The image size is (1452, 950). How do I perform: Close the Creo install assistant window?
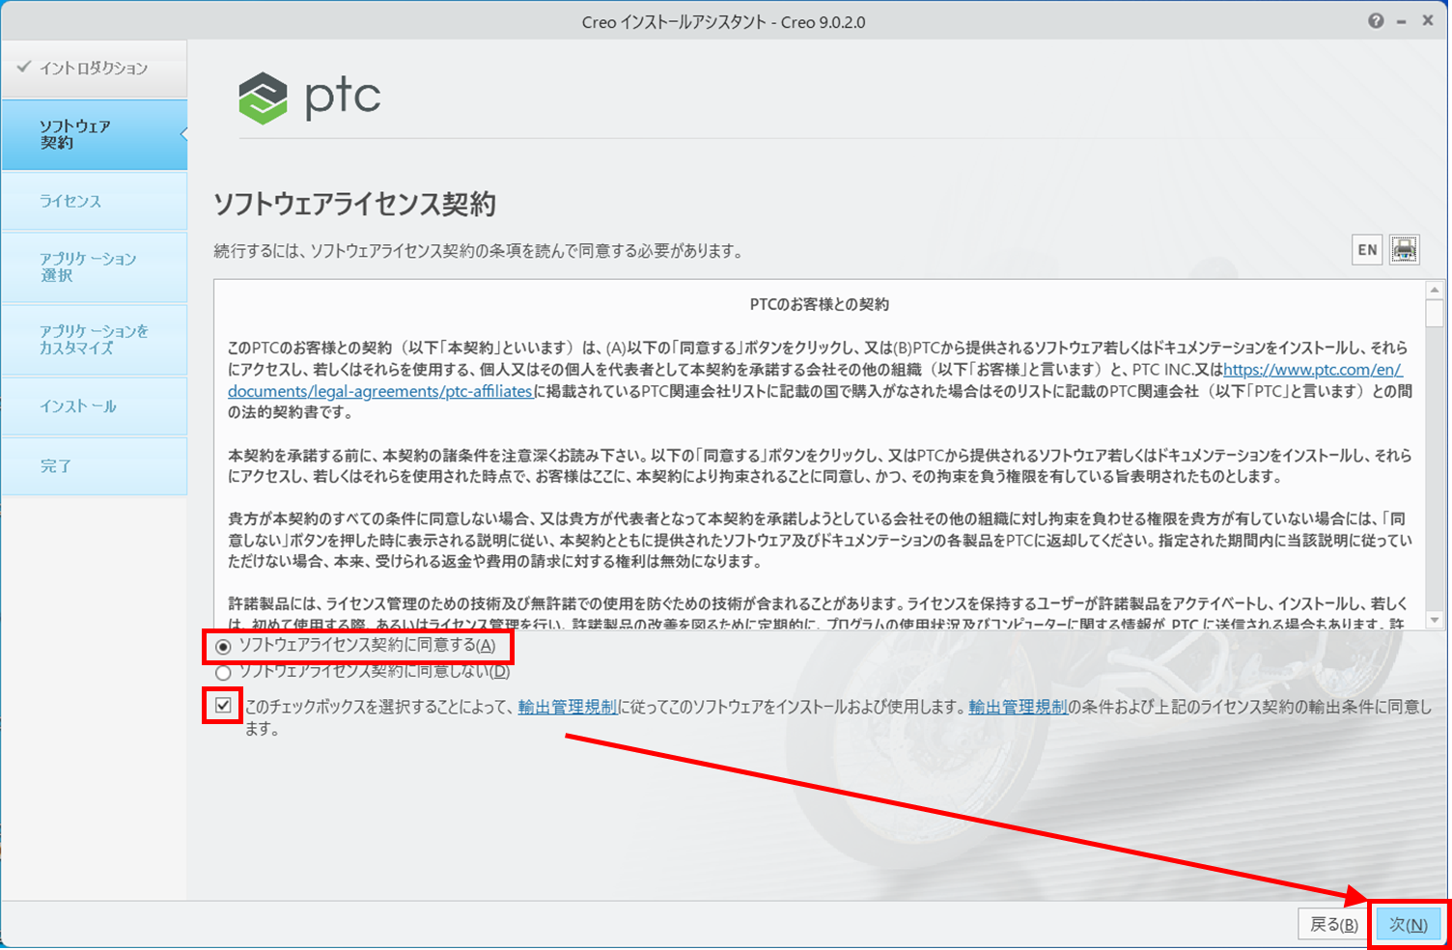[x=1428, y=21]
